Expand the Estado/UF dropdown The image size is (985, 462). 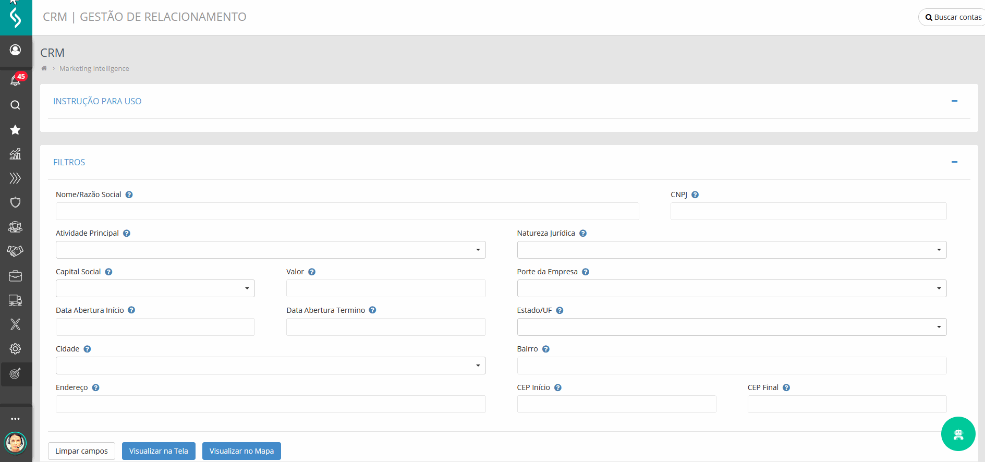(732, 327)
